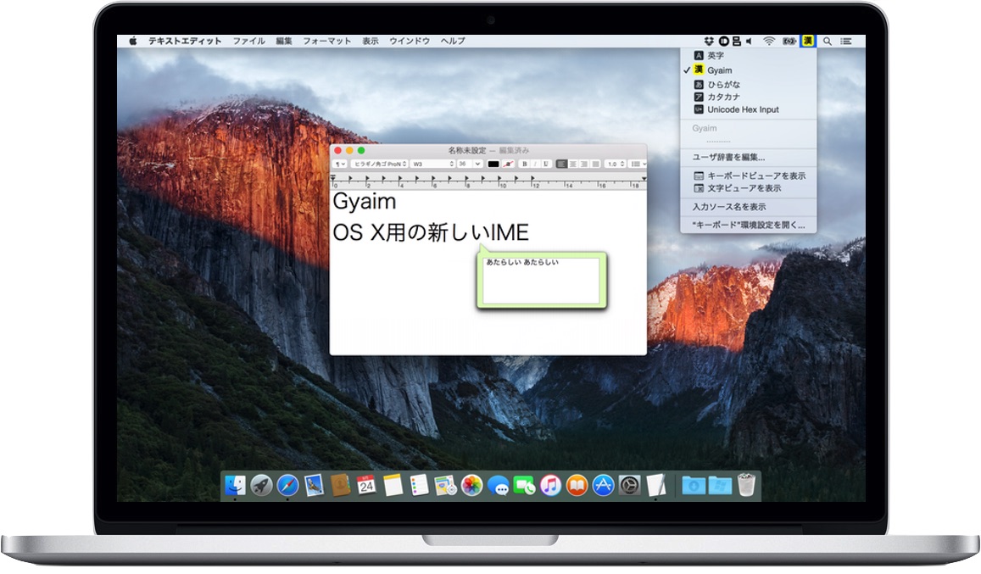Open the ヘルプ menu
Screen dimensions: 981x574
[x=452, y=41]
